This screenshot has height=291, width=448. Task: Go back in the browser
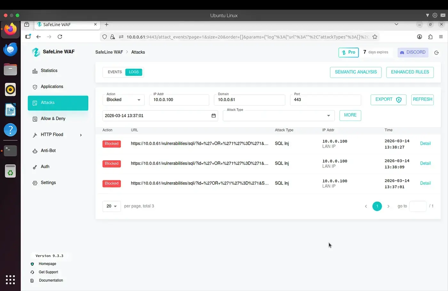pos(38,37)
